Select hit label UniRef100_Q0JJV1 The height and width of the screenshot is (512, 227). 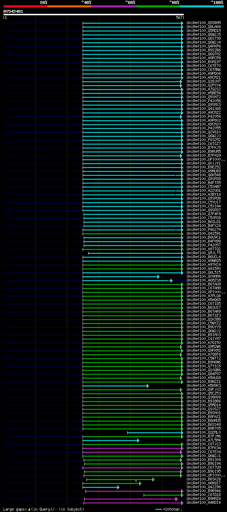click(x=204, y=163)
